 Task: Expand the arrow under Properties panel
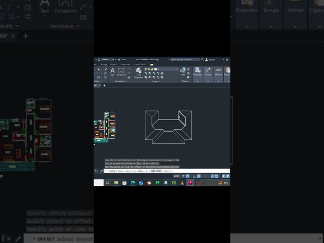(x=198, y=82)
